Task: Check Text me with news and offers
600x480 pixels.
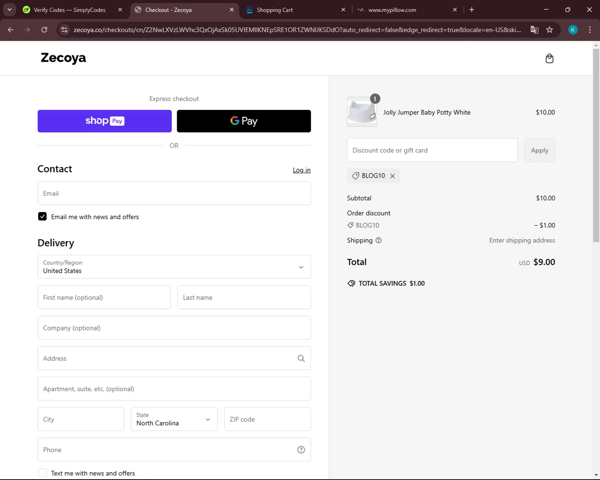Action: 42,473
